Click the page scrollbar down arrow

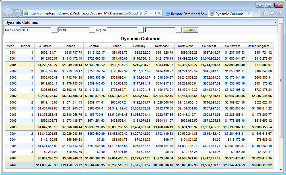[281, 170]
